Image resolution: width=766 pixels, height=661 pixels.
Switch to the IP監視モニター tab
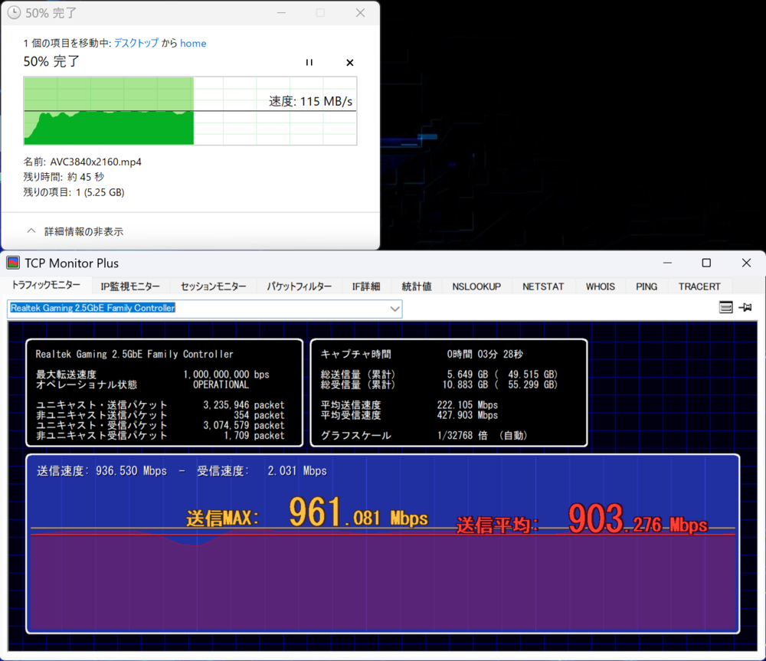pos(130,286)
